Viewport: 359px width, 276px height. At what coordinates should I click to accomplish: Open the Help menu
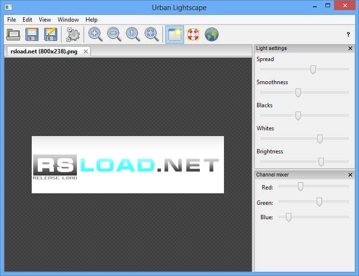(91, 20)
